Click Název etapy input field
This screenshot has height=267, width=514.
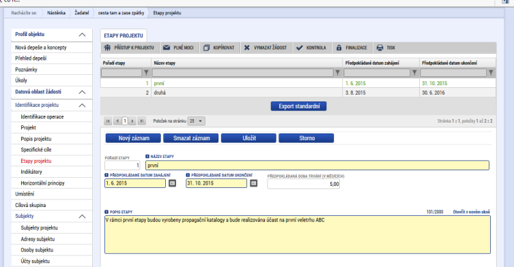click(317, 166)
